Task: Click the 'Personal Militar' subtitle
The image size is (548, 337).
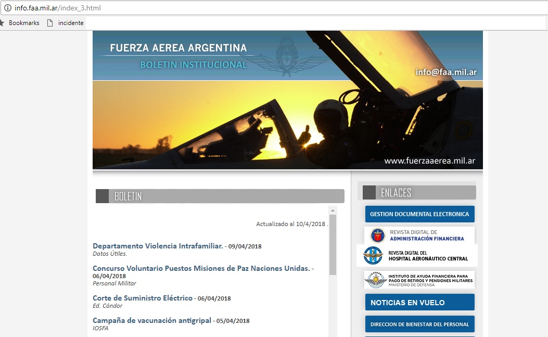Action: pyautogui.click(x=114, y=283)
